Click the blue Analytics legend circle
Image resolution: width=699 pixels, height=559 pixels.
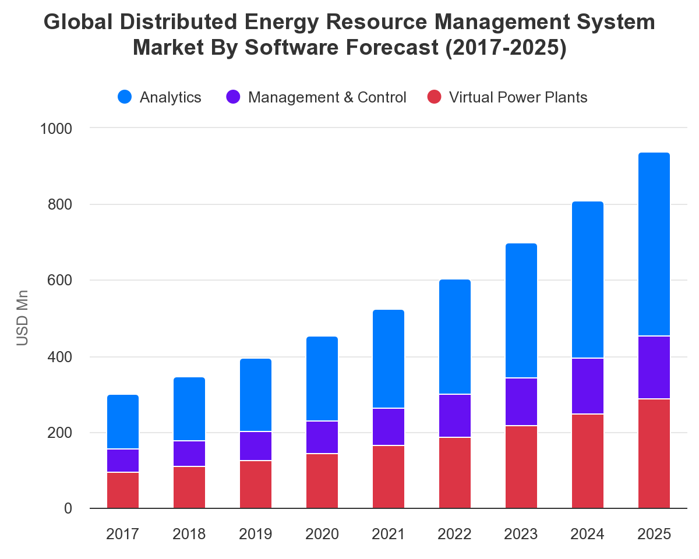[x=125, y=97]
